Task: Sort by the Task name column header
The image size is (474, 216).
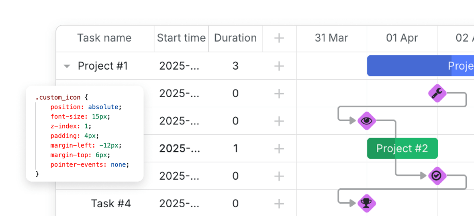Action: (x=104, y=38)
